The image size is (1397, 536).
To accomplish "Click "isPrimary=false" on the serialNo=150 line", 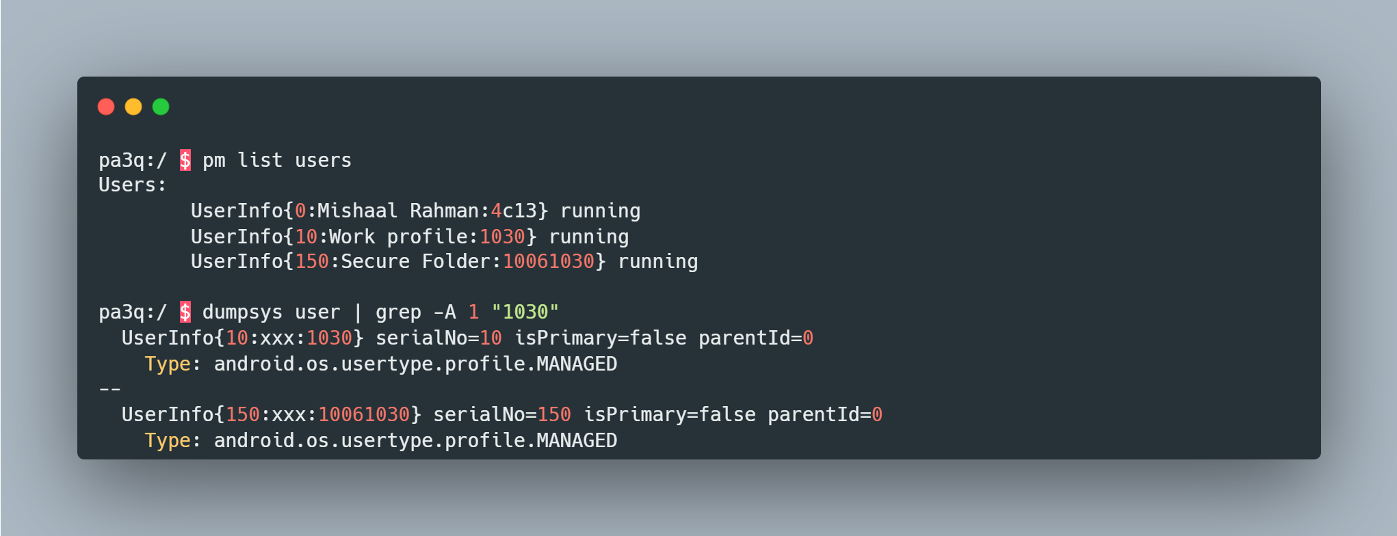I will [x=669, y=414].
